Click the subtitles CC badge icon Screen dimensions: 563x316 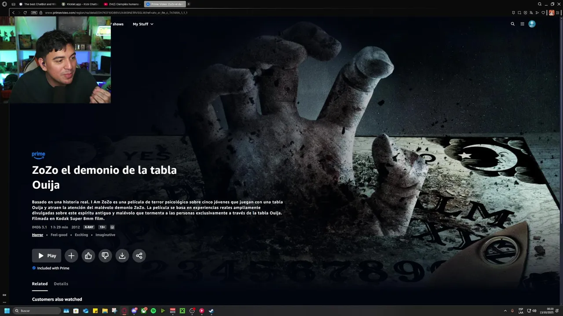click(112, 227)
